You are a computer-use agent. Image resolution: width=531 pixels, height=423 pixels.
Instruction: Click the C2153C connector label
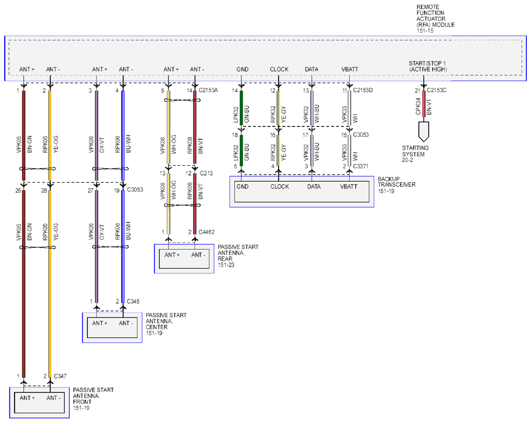437,90
